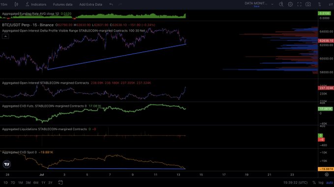Set the range to 3Y

coord(50,183)
